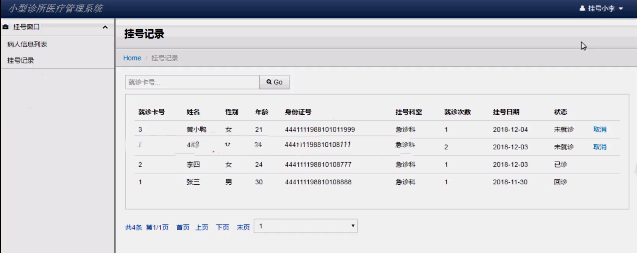Cancel registration for 黄小鸭 via 取消
Image resolution: width=637 pixels, height=253 pixels.
point(600,130)
